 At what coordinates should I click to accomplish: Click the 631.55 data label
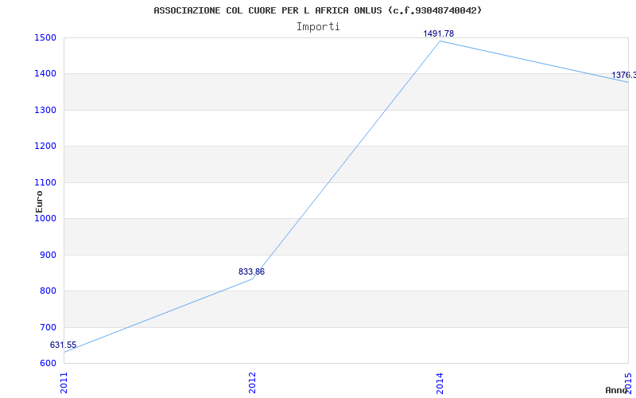(63, 345)
